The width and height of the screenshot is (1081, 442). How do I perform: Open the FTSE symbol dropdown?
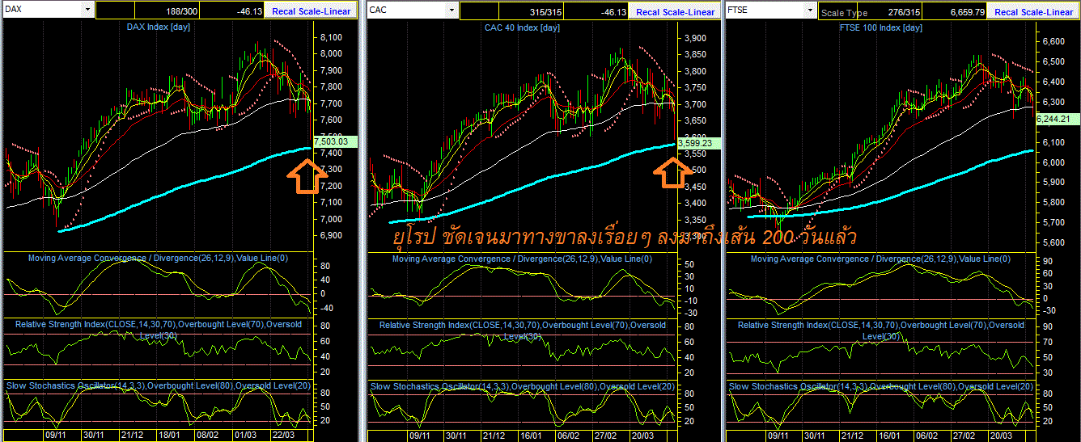point(809,11)
